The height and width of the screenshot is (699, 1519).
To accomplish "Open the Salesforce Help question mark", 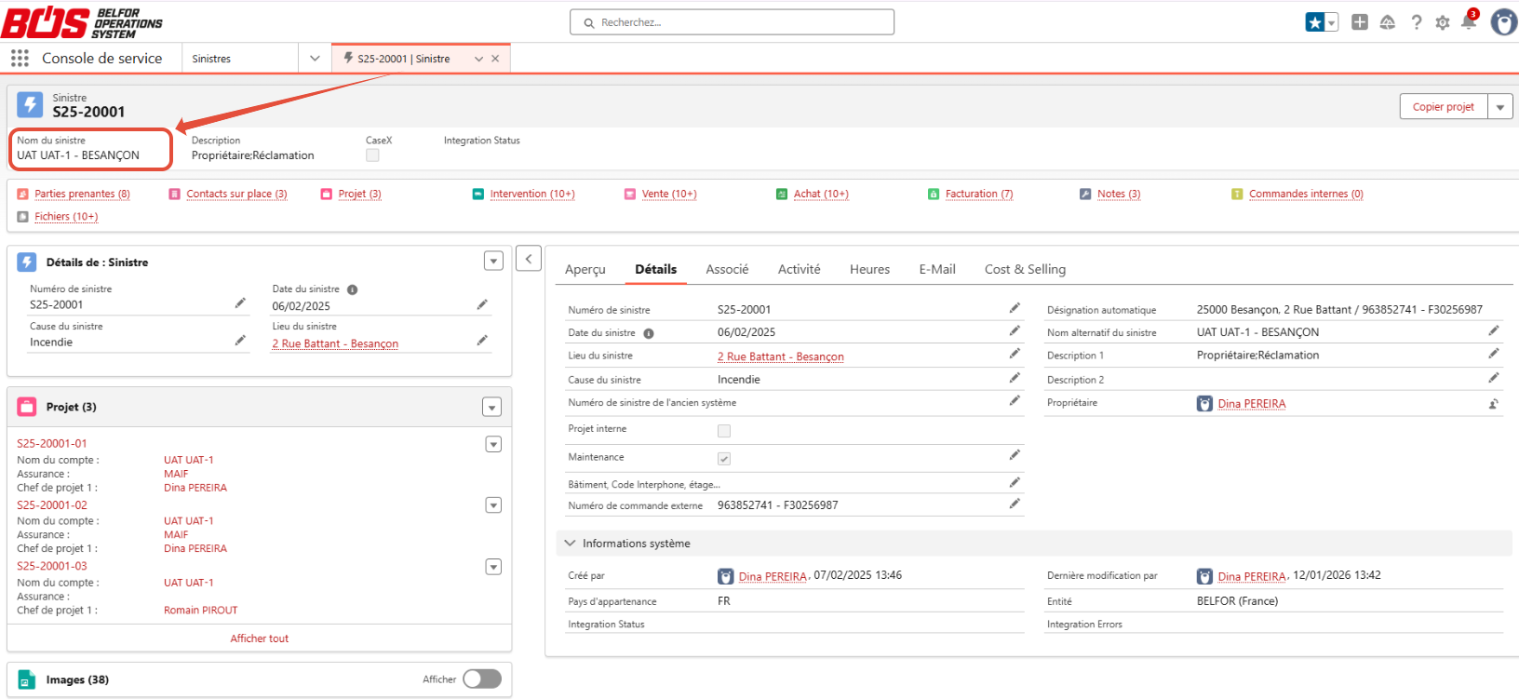I will pos(1416,22).
